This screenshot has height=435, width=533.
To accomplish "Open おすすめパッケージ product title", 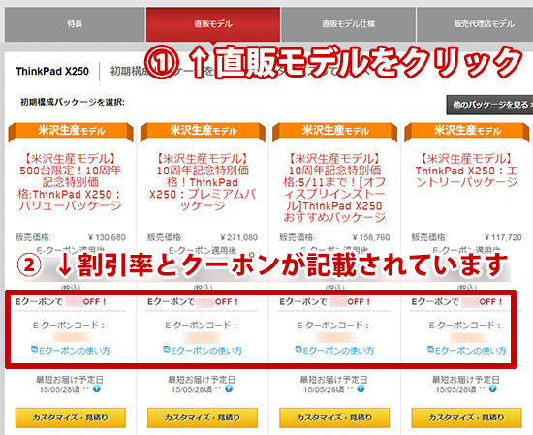I will [335, 188].
